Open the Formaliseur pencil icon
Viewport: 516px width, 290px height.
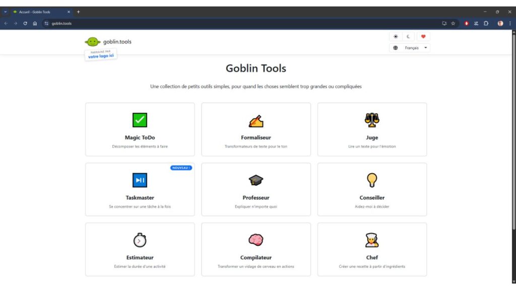click(255, 121)
